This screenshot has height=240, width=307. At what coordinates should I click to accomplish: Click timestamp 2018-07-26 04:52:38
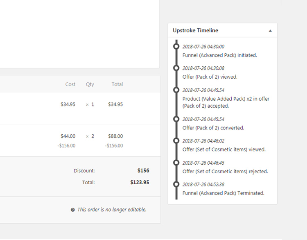203,185
